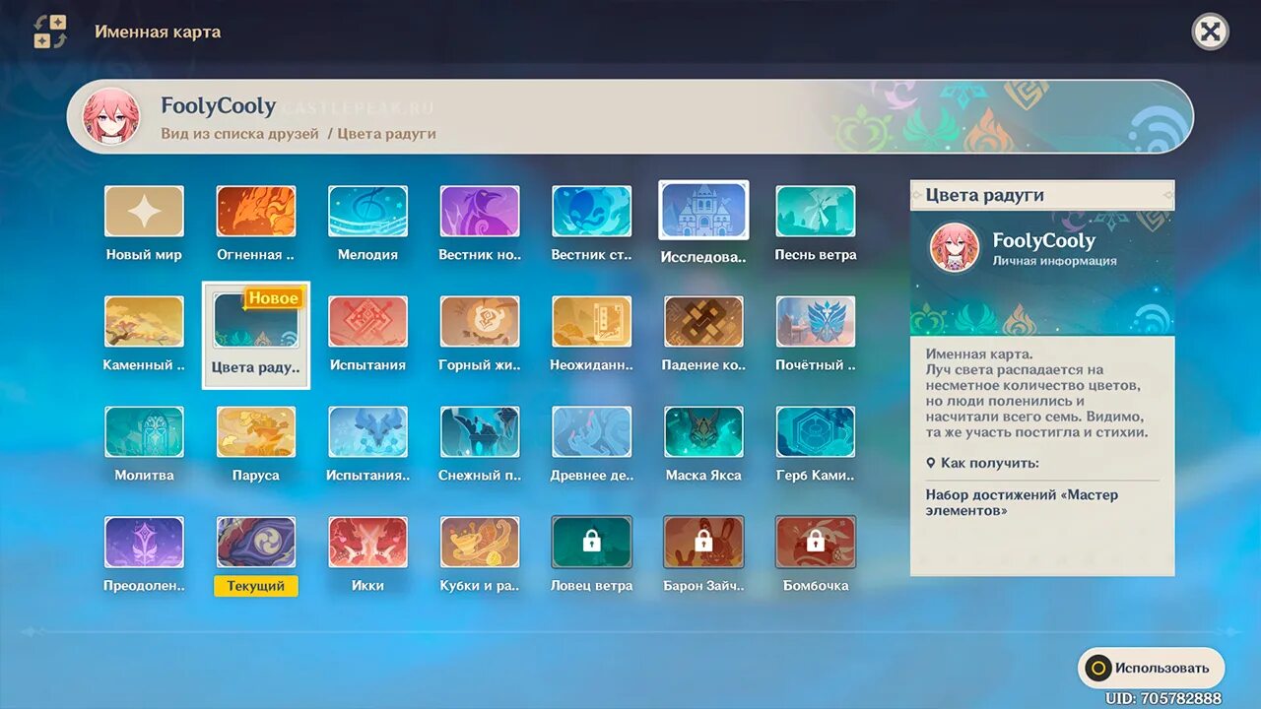Image resolution: width=1261 pixels, height=709 pixels.
Task: Click the Личная информация text in preview
Action: coord(1054,261)
